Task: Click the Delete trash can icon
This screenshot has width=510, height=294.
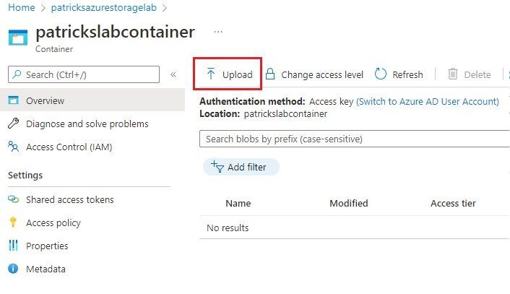Action: 453,74
